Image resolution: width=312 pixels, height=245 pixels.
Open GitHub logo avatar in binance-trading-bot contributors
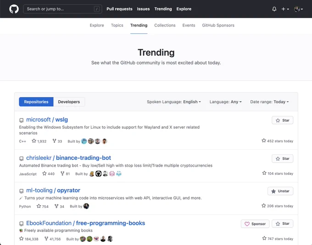tap(99, 174)
